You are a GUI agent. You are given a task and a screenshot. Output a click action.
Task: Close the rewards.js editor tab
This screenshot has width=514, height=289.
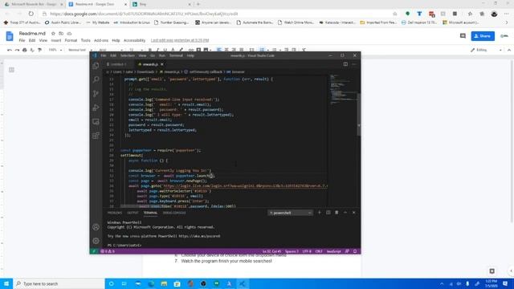coord(162,64)
